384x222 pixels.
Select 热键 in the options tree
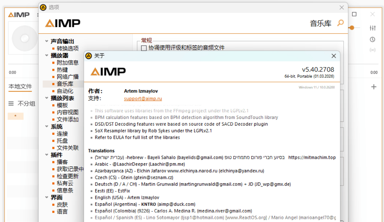tap(62, 70)
